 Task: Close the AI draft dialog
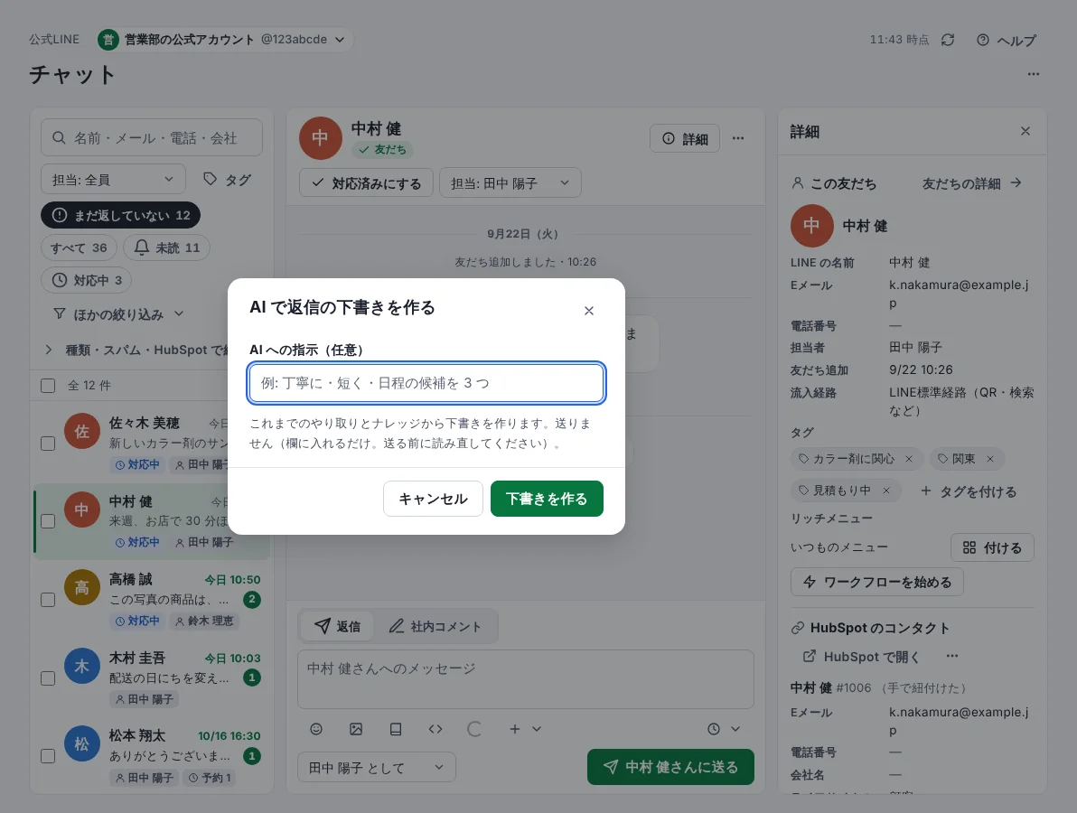588,311
